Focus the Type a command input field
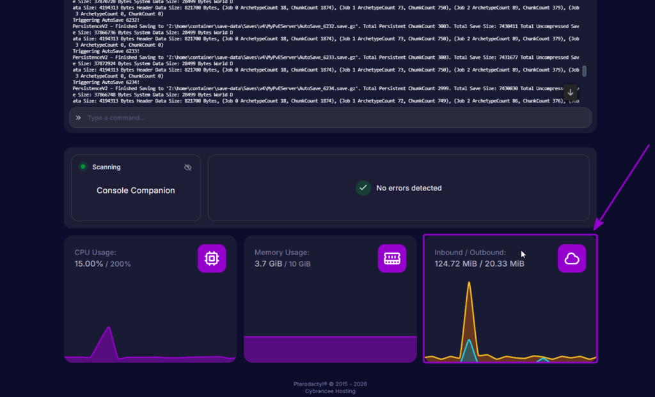Screen dimensions: 655x397 pyautogui.click(x=330, y=118)
